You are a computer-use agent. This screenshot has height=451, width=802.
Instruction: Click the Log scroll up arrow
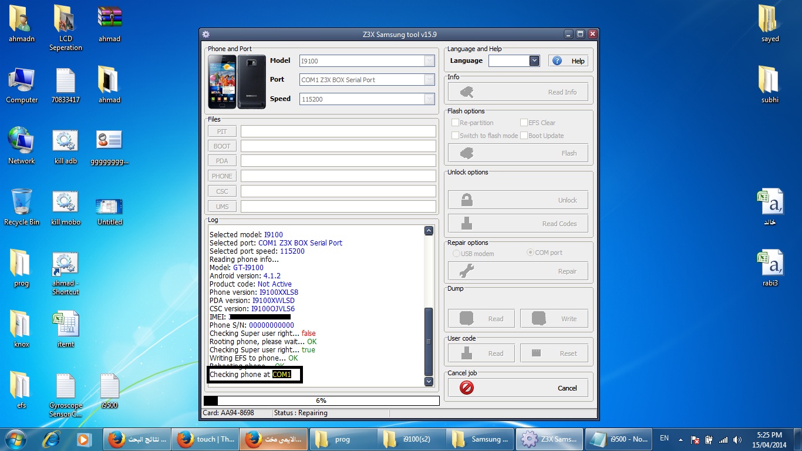click(429, 231)
